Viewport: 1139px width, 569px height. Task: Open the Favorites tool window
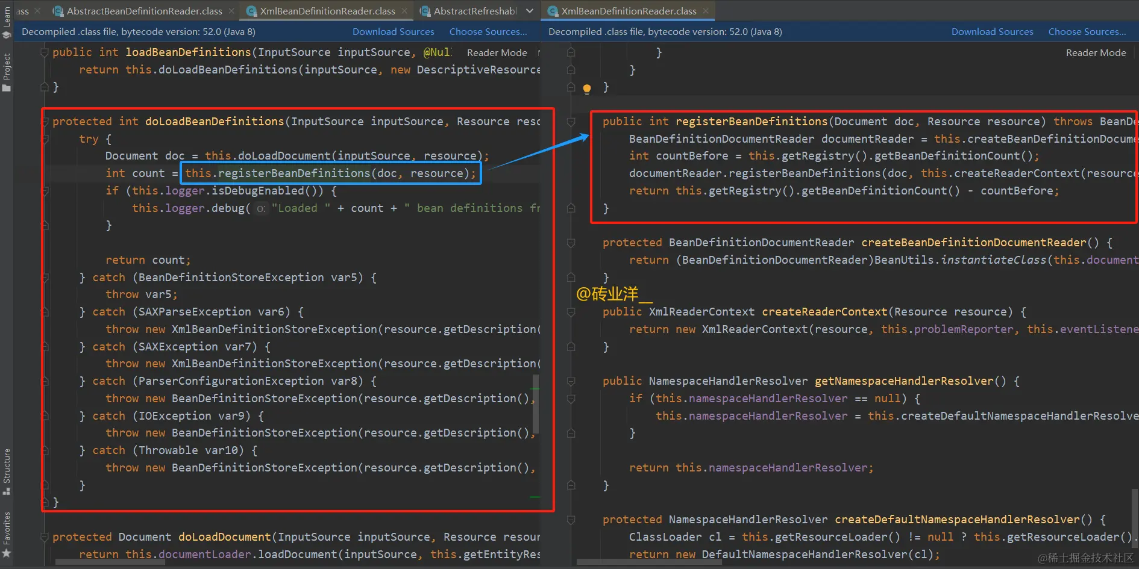(x=7, y=535)
